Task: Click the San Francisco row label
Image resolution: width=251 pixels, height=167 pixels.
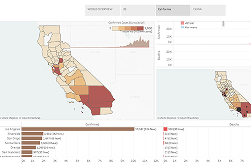Action: 11,152
